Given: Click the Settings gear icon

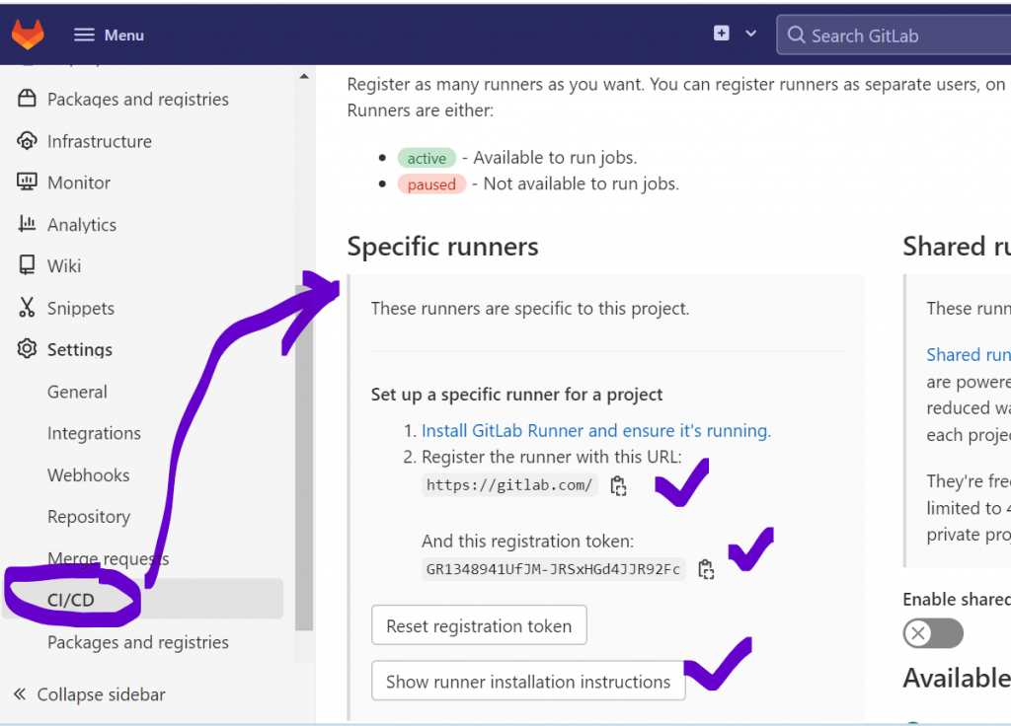Looking at the screenshot, I should click(28, 349).
